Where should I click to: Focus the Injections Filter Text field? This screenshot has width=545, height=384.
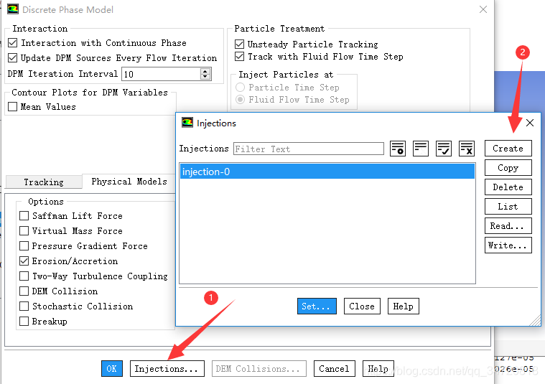coord(308,149)
